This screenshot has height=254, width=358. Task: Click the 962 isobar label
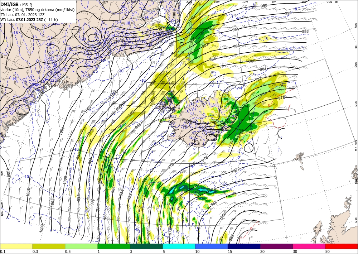pos(232,238)
